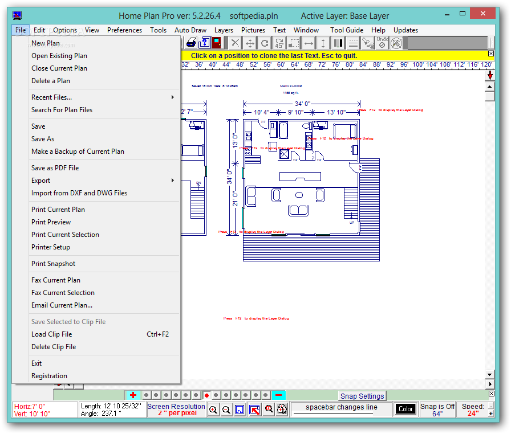Viewport: 511px width, 434px height.
Task: Increase Speed with the plus stepper
Action: 490,413
